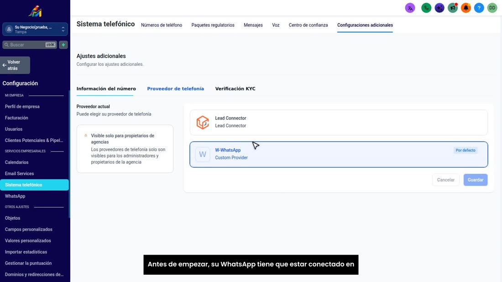Viewport: 502px width, 282px height.
Task: Select Configuraciones adicionales tab
Action: pyautogui.click(x=365, y=25)
